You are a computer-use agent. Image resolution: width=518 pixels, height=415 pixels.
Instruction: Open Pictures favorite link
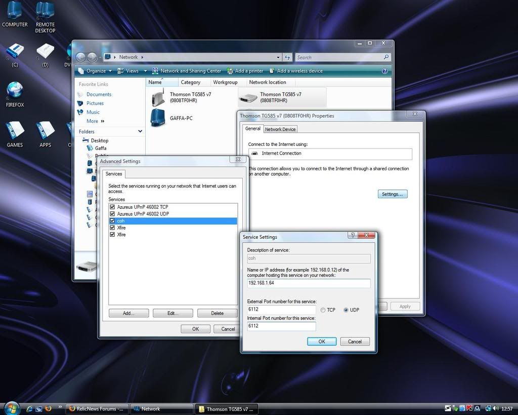pos(95,103)
